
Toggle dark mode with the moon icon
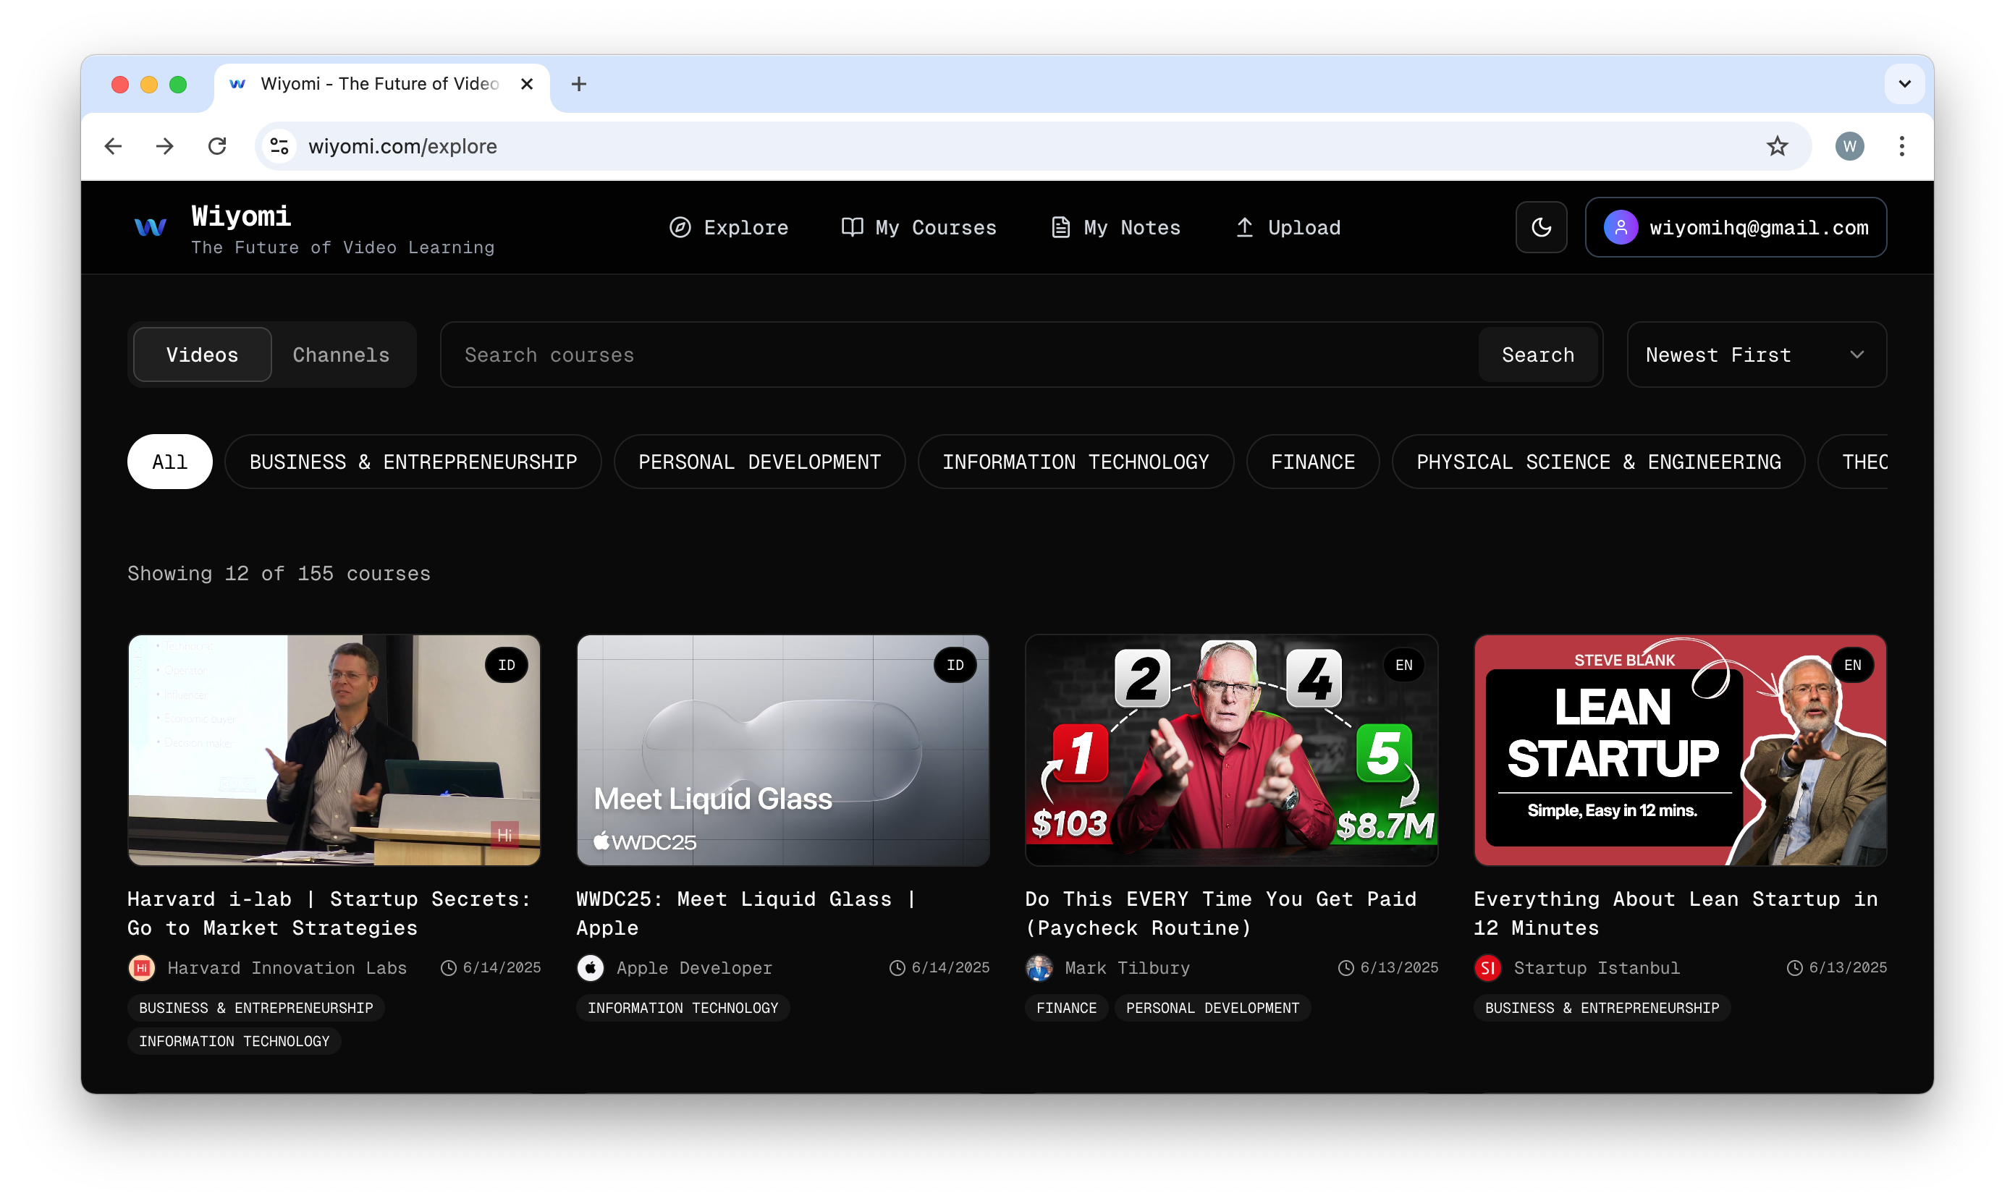tap(1541, 227)
